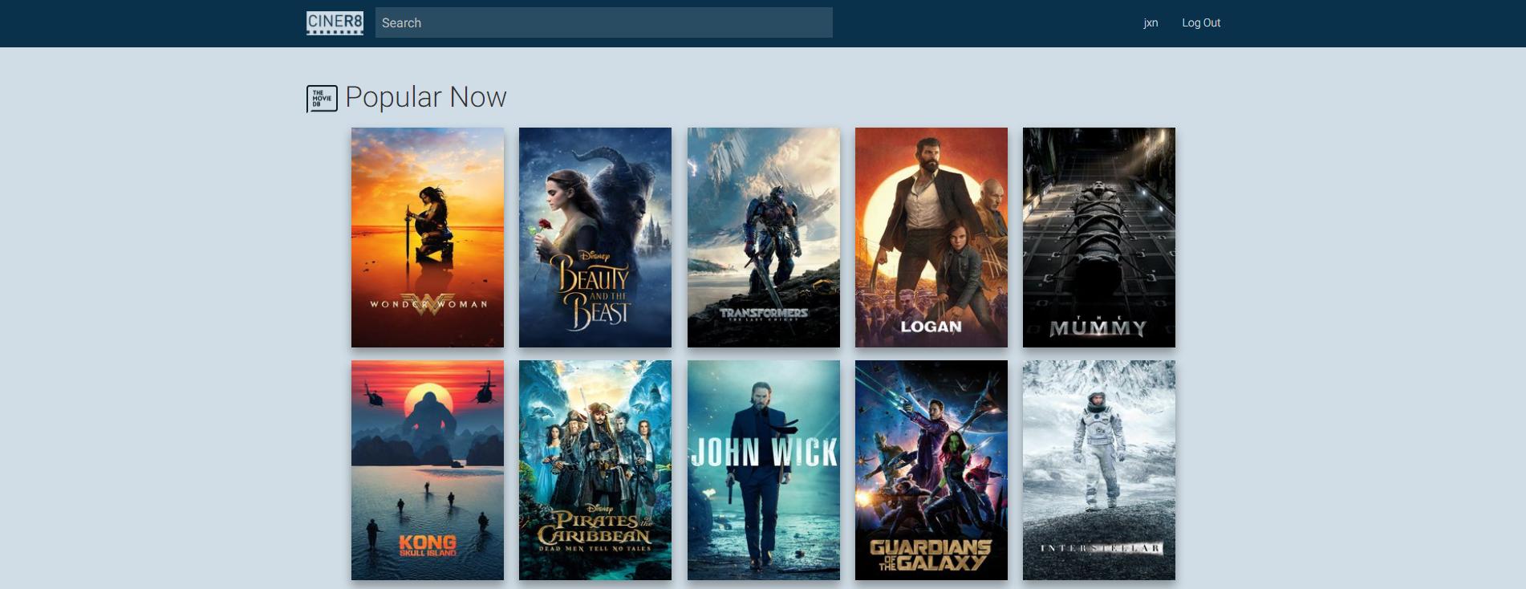This screenshot has height=589, width=1526.
Task: Click the Log Out link
Action: pos(1201,22)
